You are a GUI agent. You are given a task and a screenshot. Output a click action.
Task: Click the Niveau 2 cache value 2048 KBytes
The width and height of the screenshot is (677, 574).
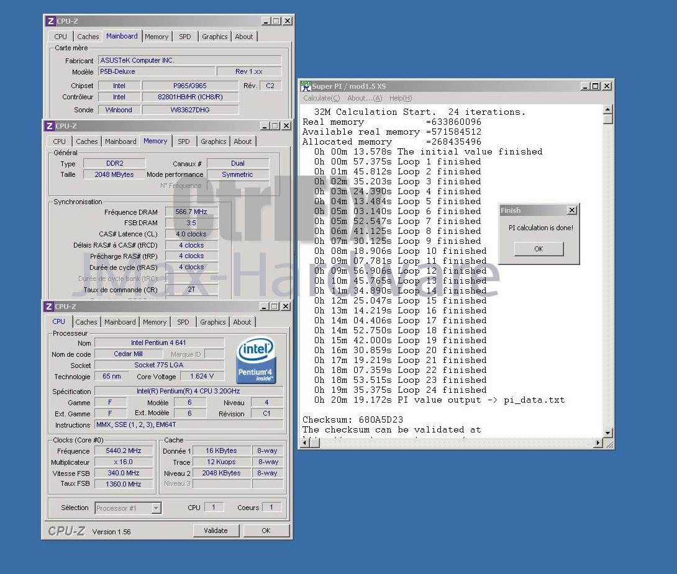[x=222, y=473]
